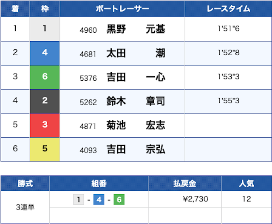Viewport: 272px width, 224px height.
Task: Click the black lane 2 badge in fourth place row
Action: pos(45,102)
